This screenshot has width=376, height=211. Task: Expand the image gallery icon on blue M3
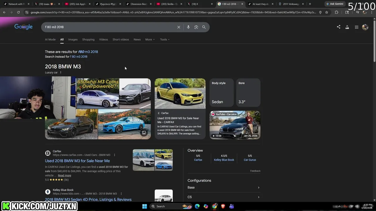tap(144, 133)
